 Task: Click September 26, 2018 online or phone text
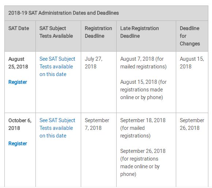(143, 162)
